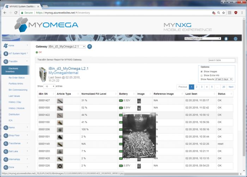Jump to page 20 of table

(x=223, y=87)
